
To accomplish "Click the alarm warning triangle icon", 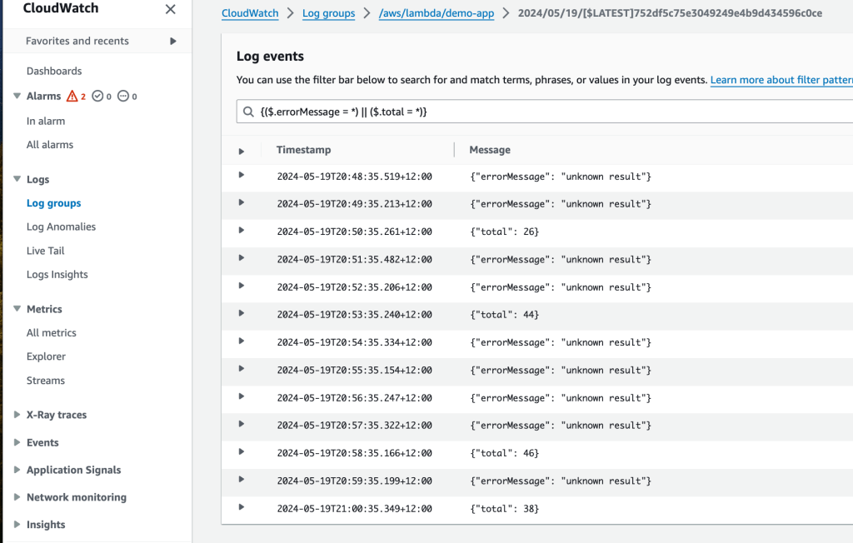I will click(x=72, y=96).
